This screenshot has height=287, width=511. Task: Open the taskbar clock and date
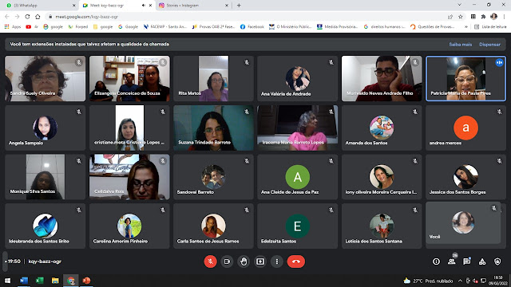pos(498,281)
